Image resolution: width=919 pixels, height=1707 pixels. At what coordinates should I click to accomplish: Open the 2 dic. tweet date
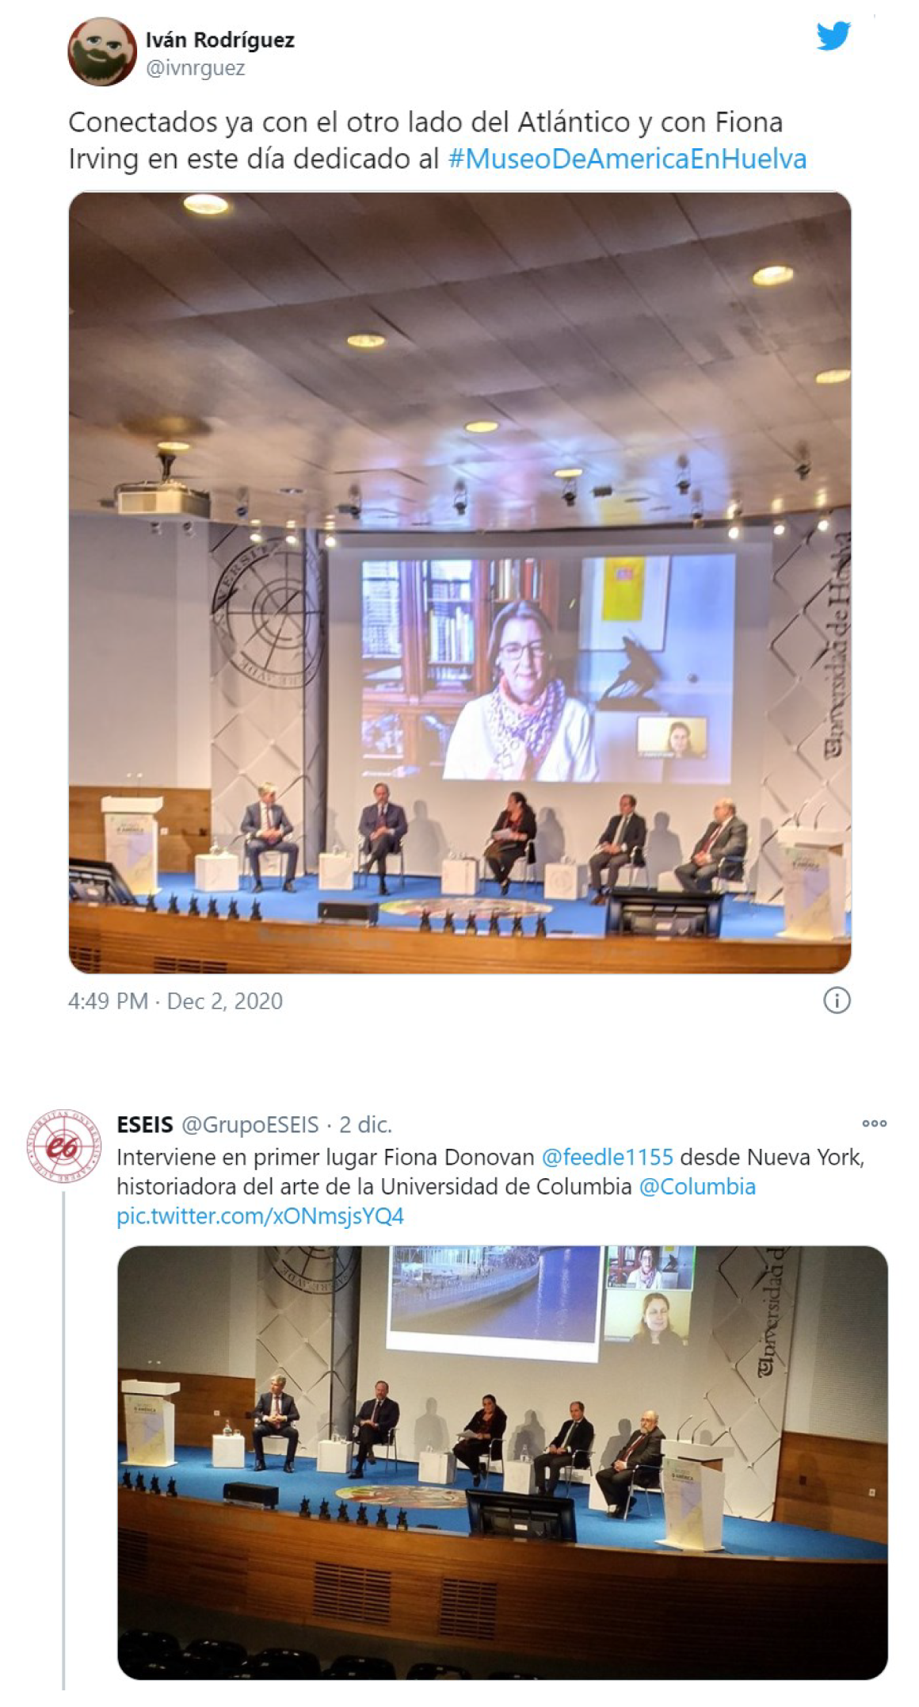[365, 1125]
